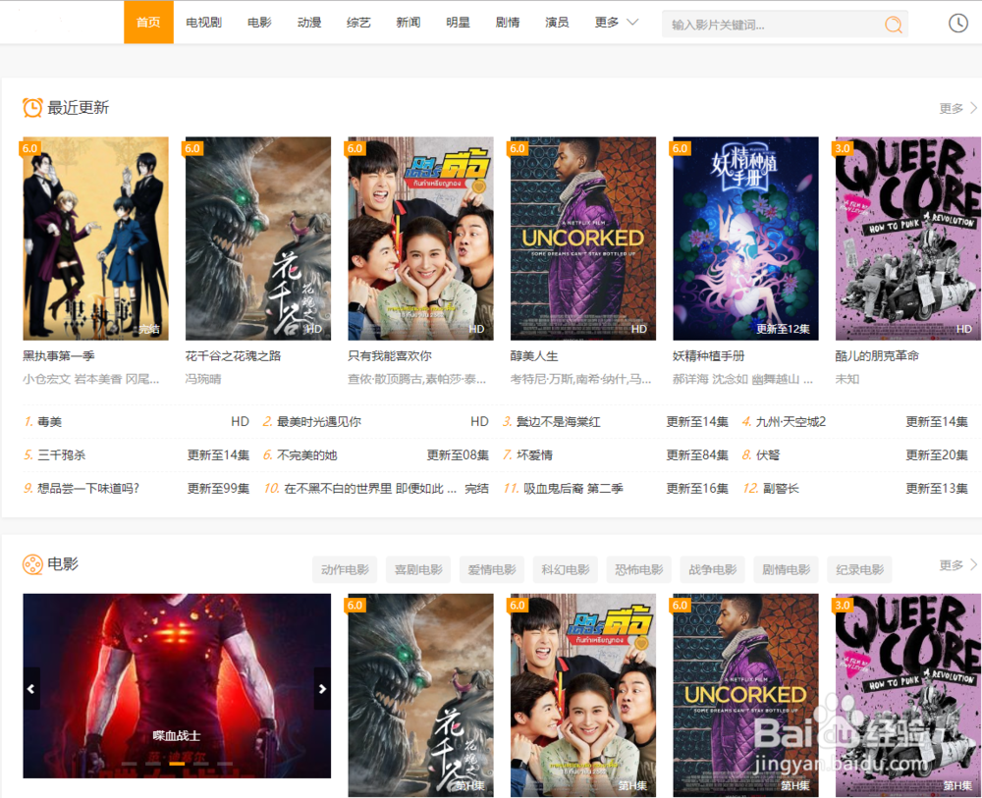Open the 综艺 tab
The height and width of the screenshot is (798, 982).
(x=358, y=23)
